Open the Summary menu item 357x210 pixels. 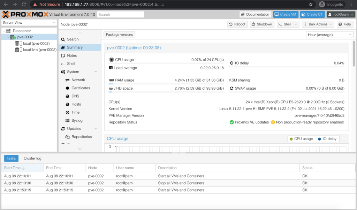coord(80,47)
